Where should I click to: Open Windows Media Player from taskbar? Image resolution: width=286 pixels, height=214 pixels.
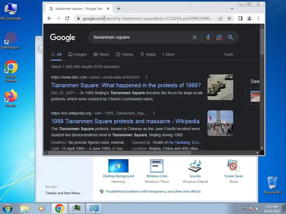click(x=42, y=208)
